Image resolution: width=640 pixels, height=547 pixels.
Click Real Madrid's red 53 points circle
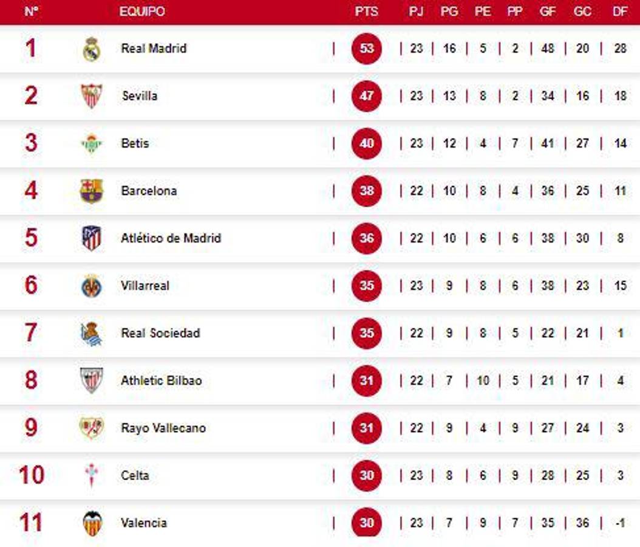click(x=367, y=49)
